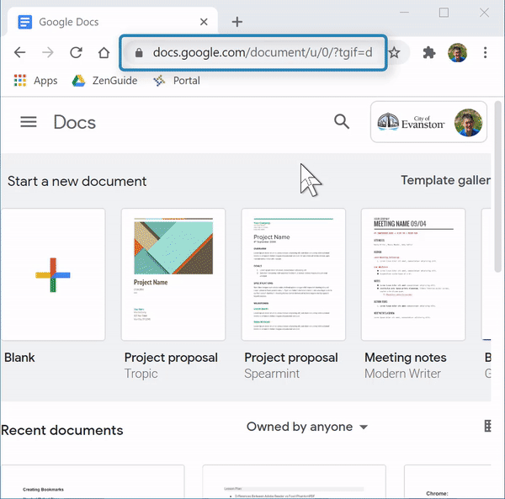Open Chrome three-dot menu
Image resolution: width=505 pixels, height=499 pixels.
485,52
